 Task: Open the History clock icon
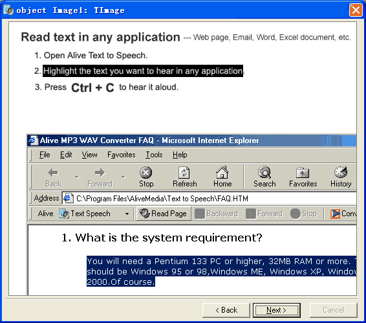click(341, 172)
